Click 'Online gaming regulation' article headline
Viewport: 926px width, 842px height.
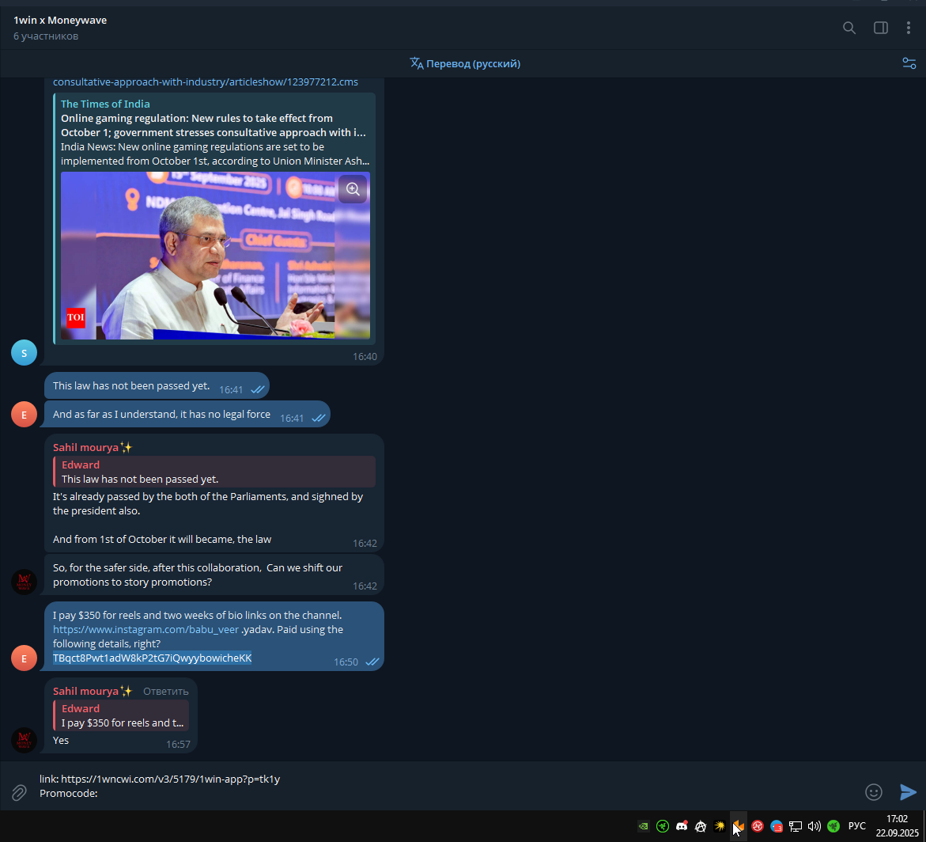(214, 125)
